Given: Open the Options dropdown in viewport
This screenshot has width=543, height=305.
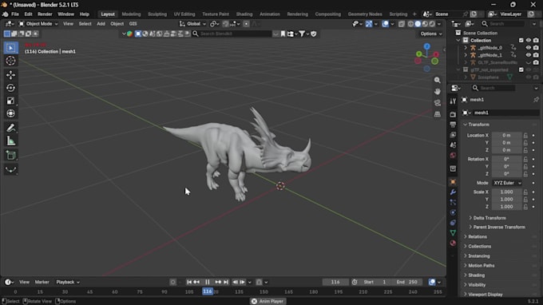Looking at the screenshot, I should coord(430,34).
